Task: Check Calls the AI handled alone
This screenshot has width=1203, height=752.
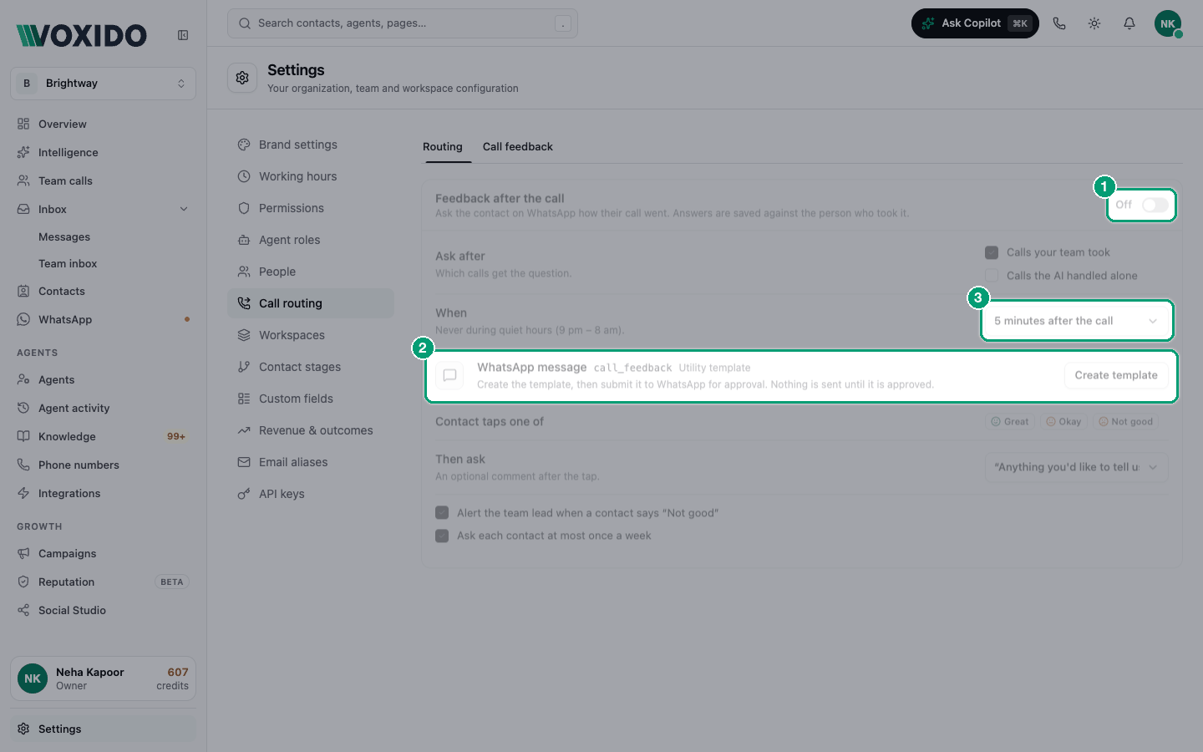Action: click(992, 276)
